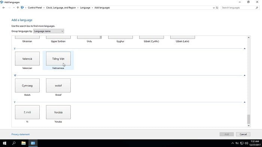Open the taskbar clock and date

pos(255,143)
